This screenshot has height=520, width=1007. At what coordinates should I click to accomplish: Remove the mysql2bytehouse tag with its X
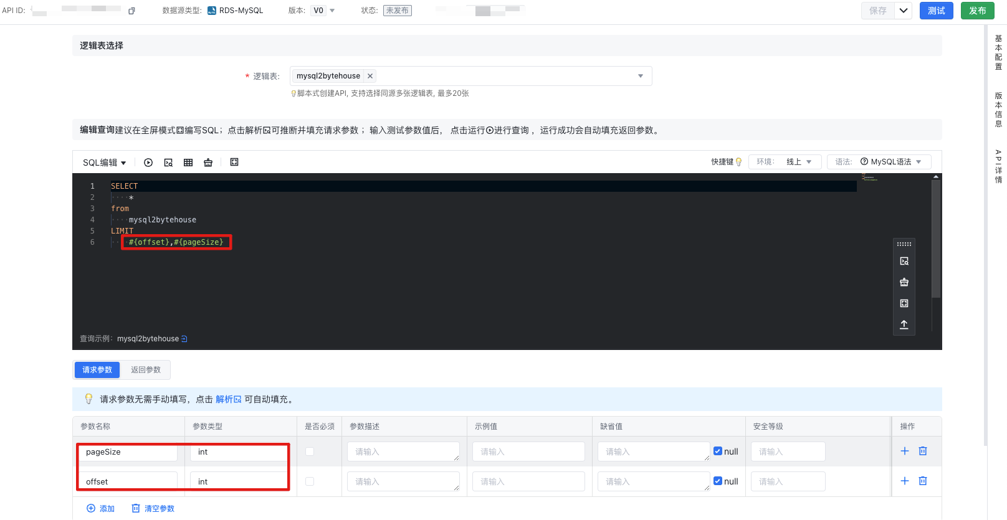(x=370, y=76)
